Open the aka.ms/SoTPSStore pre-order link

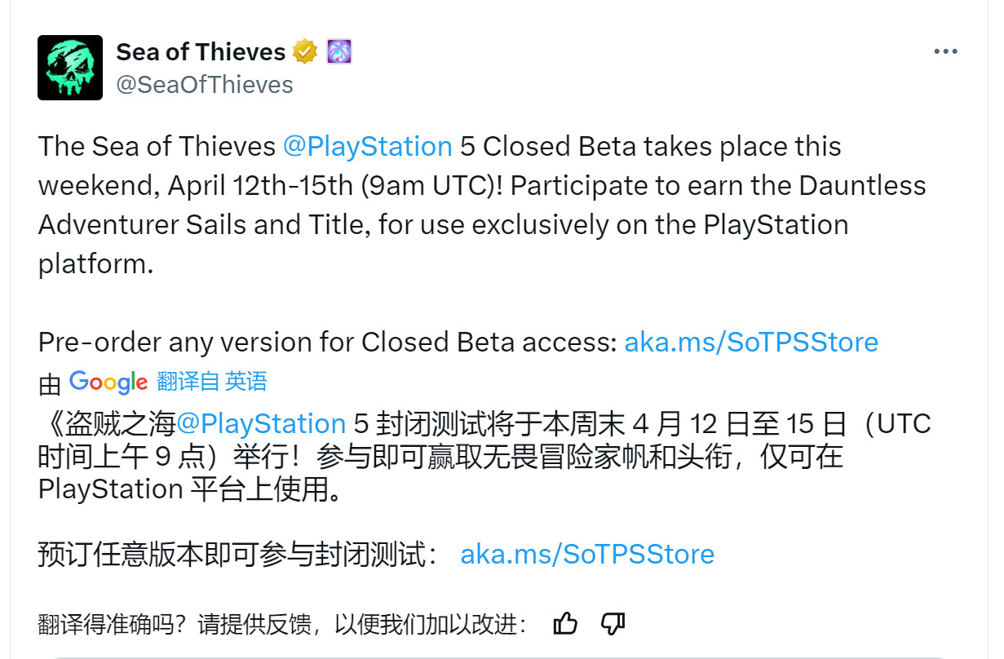click(751, 342)
